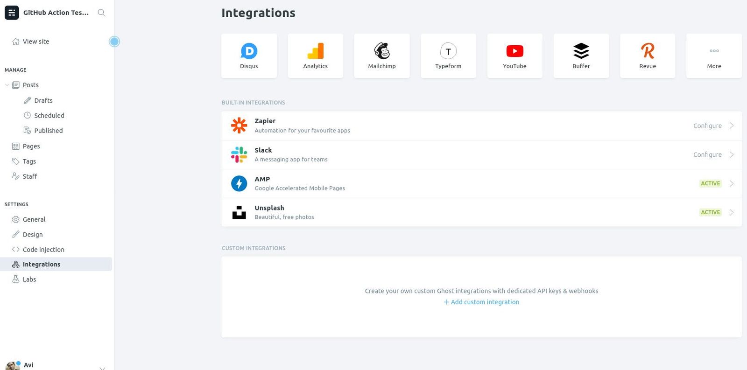Click the Unsplash camera icon
The height and width of the screenshot is (370, 747).
coord(239,212)
